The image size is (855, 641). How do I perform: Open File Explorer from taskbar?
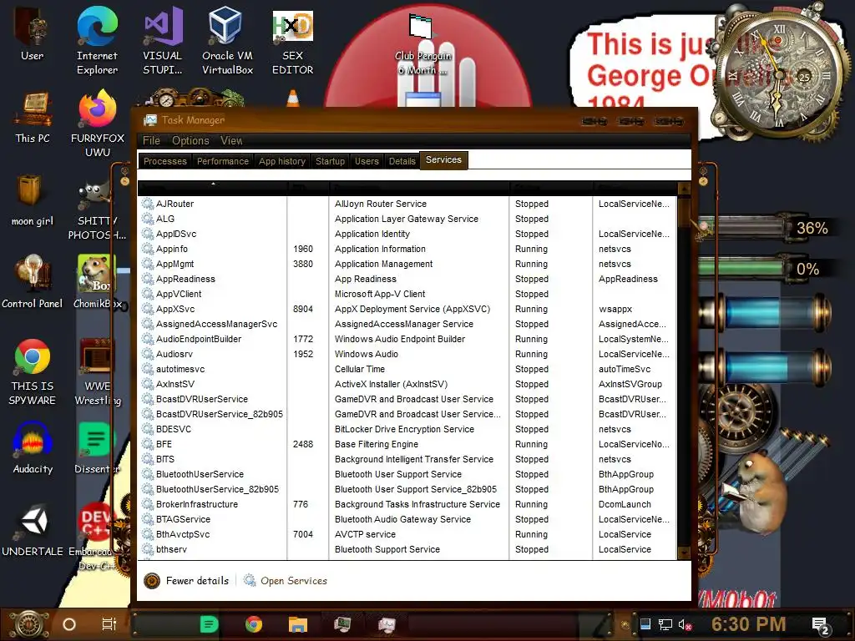tap(298, 624)
